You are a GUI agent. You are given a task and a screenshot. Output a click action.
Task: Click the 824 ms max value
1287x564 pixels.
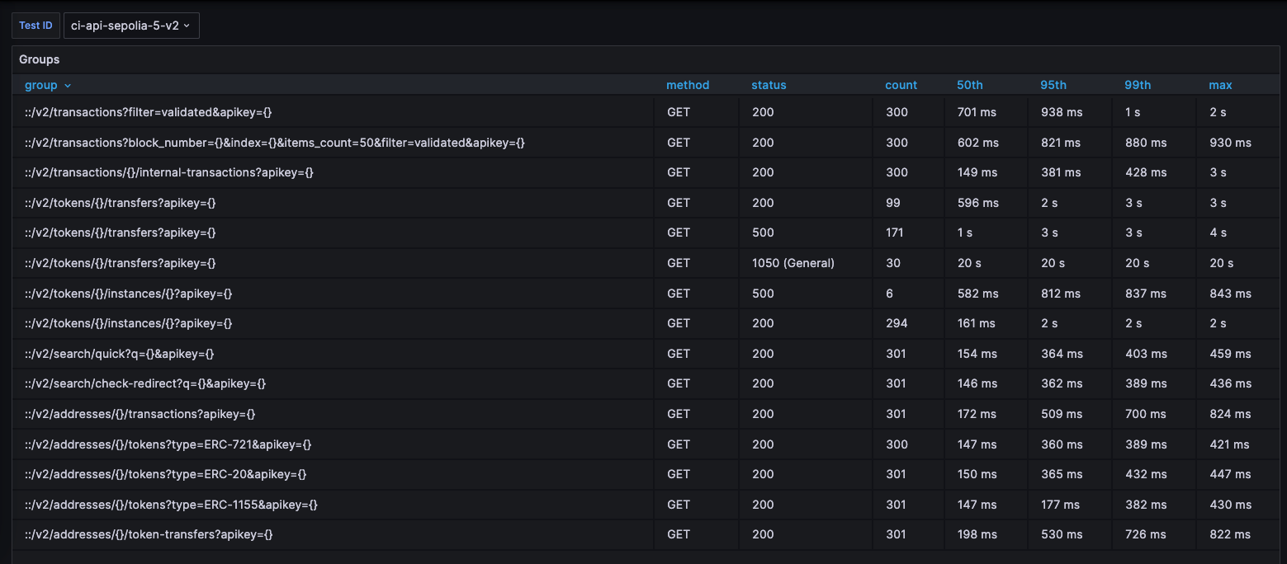pyautogui.click(x=1230, y=414)
